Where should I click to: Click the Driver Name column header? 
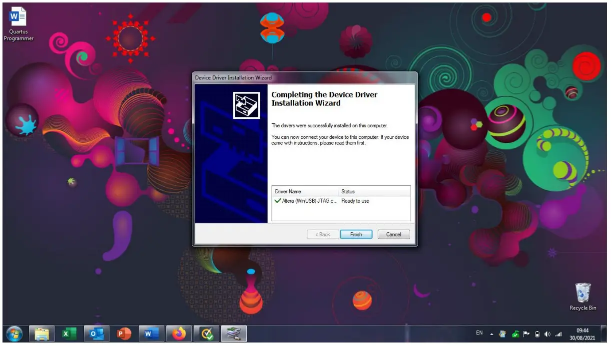305,191
